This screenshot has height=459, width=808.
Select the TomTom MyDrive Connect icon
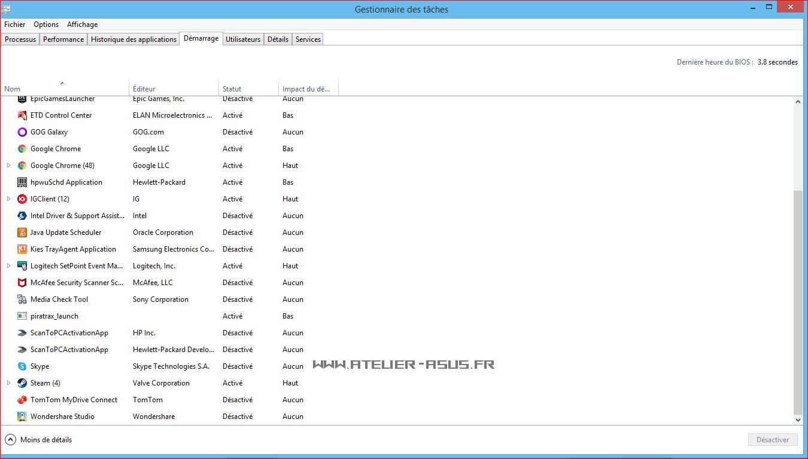tap(22, 400)
